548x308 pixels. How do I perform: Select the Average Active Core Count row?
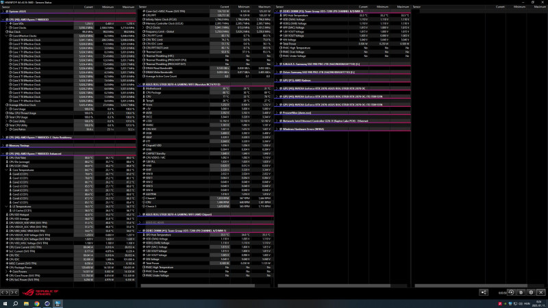tap(206, 76)
